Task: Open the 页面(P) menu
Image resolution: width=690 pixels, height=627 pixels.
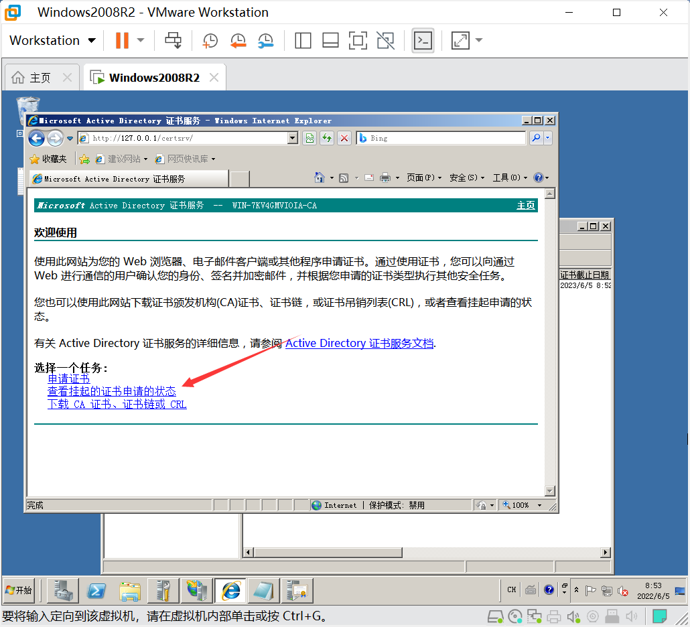Action: pyautogui.click(x=424, y=178)
